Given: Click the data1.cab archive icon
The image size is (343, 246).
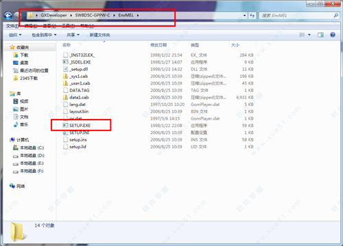Looking at the screenshot, I should point(65,97).
